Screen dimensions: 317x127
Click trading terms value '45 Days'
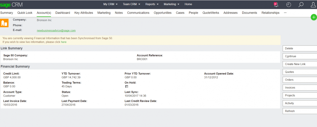tap(67, 87)
